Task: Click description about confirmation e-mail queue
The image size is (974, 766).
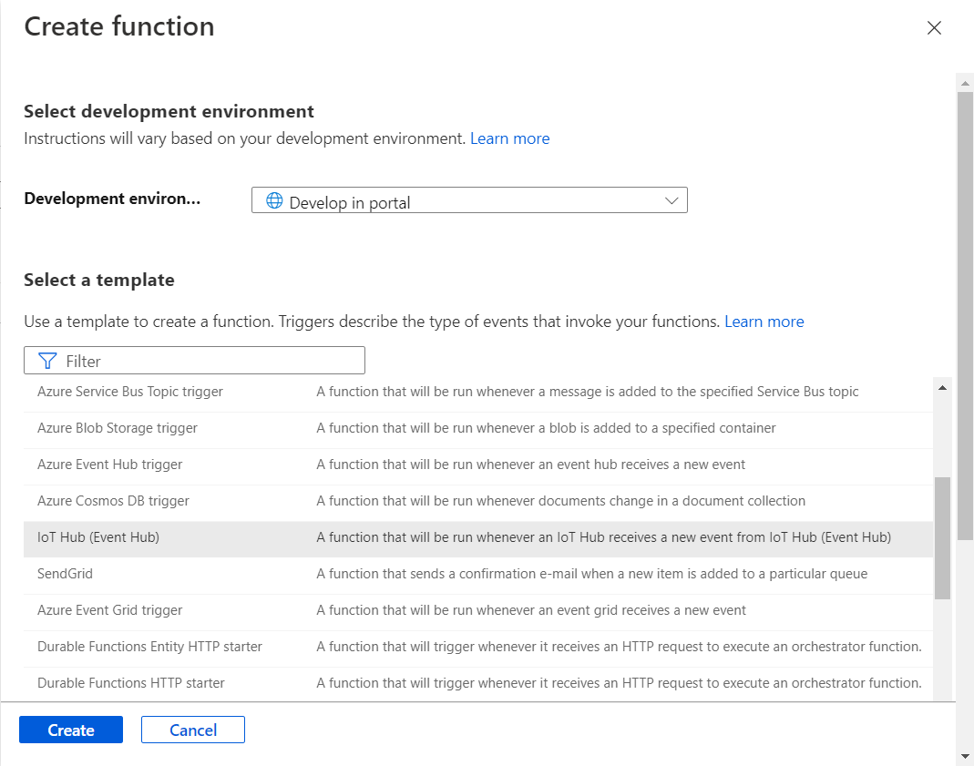Action: pyautogui.click(x=592, y=574)
